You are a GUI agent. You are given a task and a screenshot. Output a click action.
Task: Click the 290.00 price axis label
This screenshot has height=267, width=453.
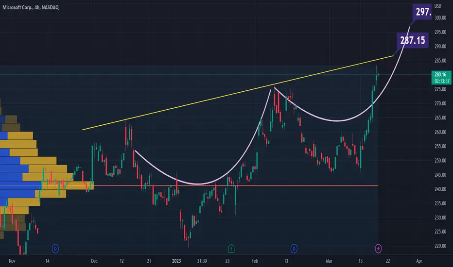point(440,46)
